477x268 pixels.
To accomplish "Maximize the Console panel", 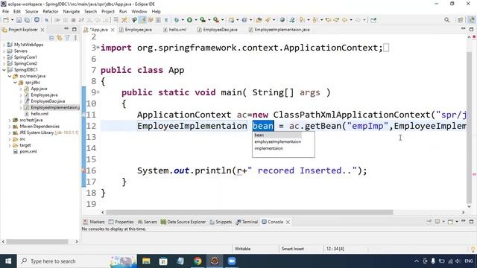I will pyautogui.click(x=471, y=222).
